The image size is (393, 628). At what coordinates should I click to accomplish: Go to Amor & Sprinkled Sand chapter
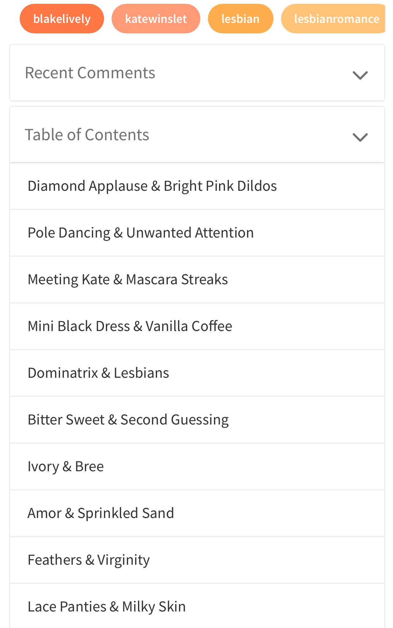click(x=197, y=513)
